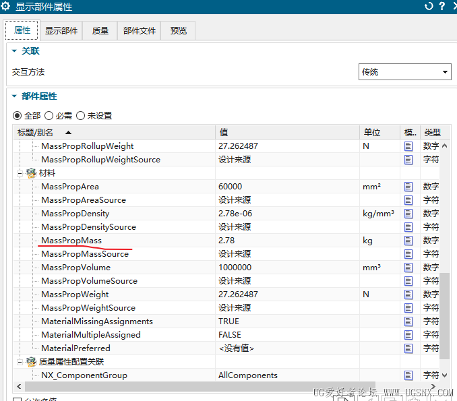457x401 pixels.
Task: Switch to the 预览 tab
Action: pos(178,30)
